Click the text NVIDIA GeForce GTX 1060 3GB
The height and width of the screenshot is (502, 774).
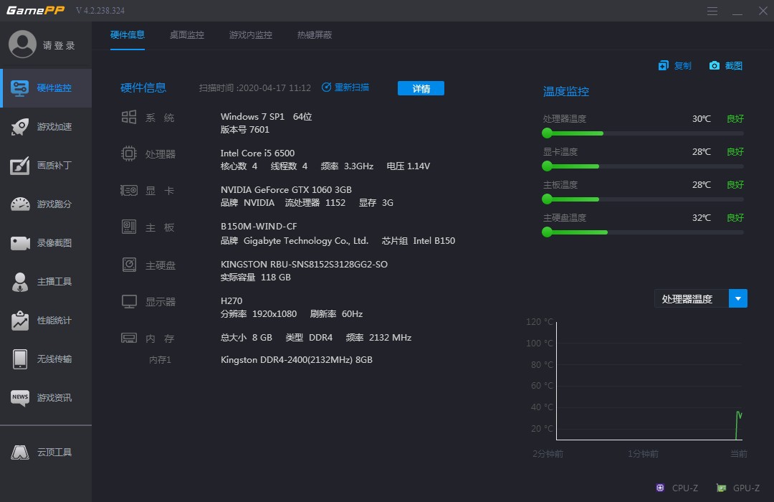(286, 190)
